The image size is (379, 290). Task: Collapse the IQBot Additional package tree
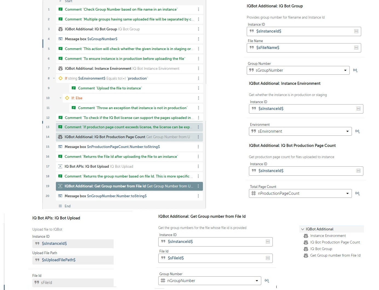(303, 229)
